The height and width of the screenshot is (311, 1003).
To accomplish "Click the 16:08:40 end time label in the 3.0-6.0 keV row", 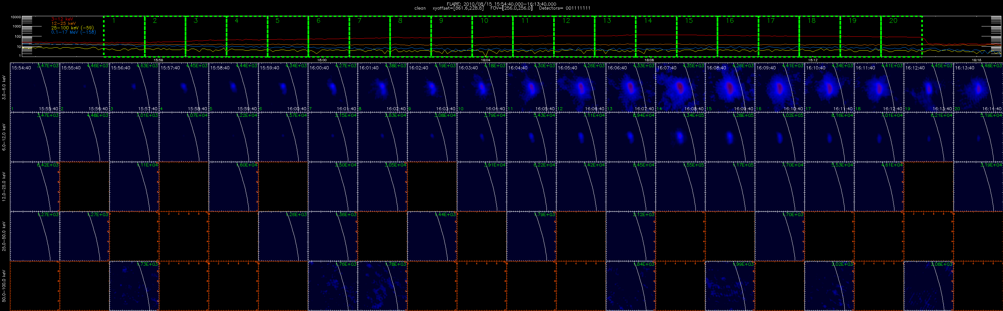I will 694,109.
